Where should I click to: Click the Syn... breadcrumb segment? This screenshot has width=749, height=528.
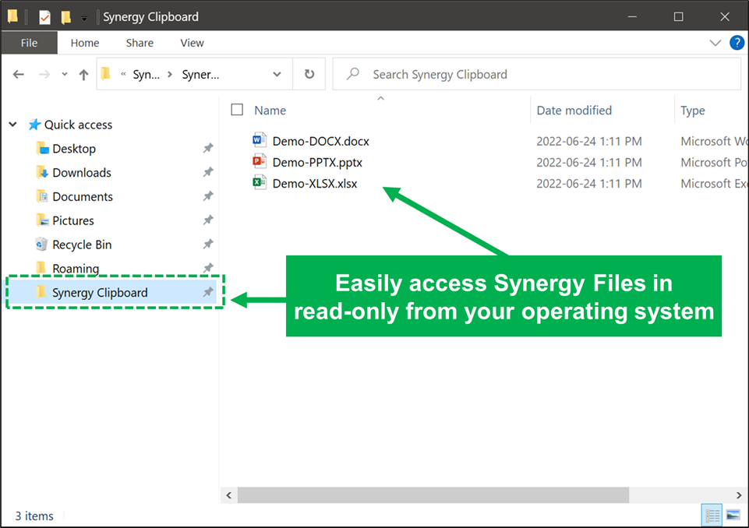(x=147, y=75)
